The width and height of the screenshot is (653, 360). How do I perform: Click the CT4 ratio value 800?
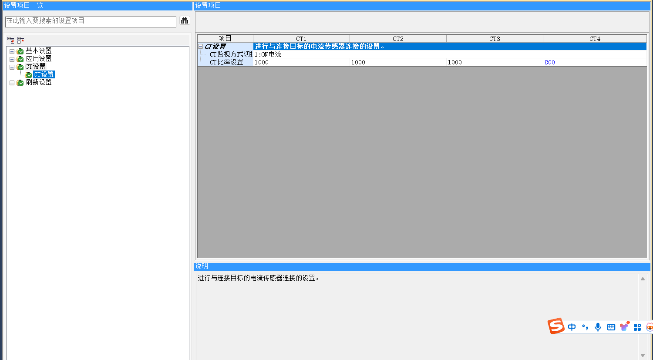tap(550, 62)
